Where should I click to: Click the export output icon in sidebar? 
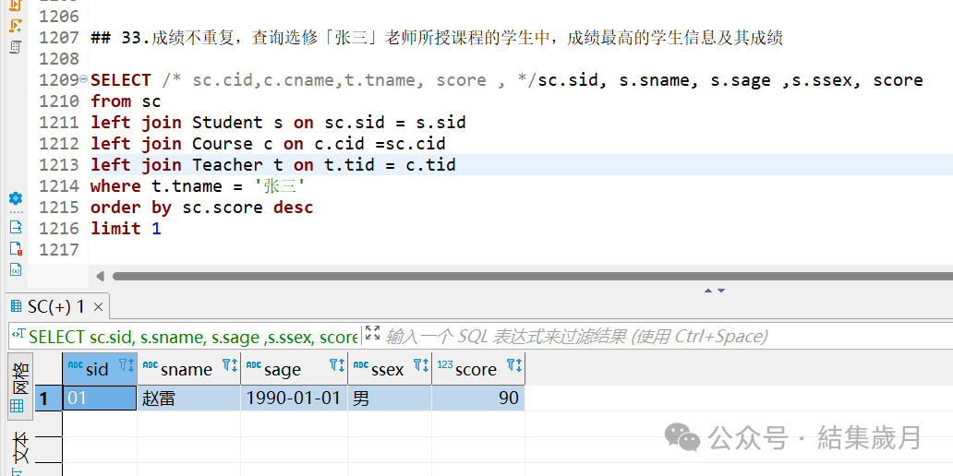tap(16, 227)
